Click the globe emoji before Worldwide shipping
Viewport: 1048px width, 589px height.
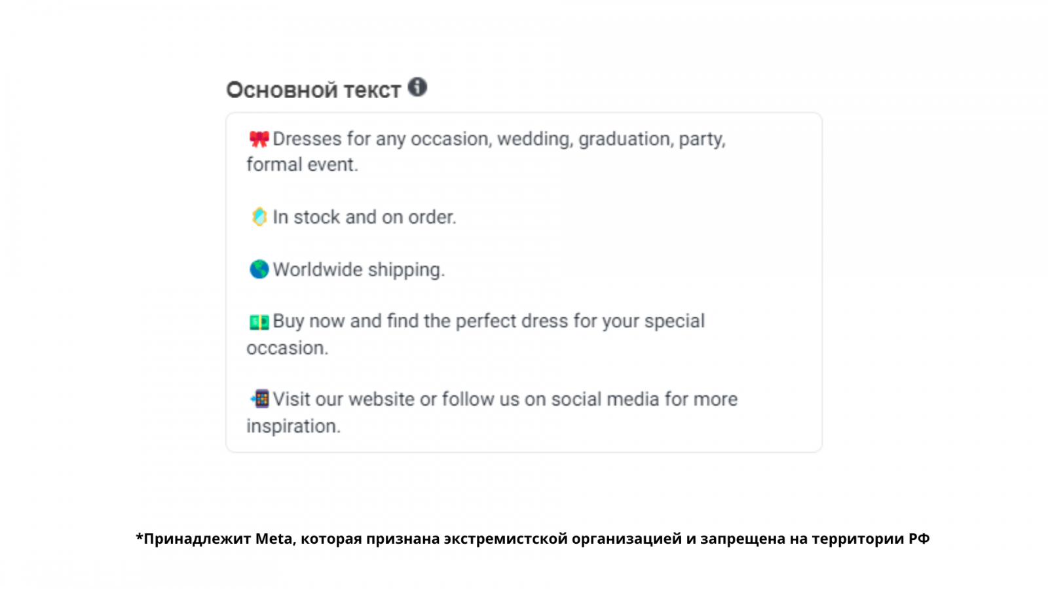tap(259, 269)
